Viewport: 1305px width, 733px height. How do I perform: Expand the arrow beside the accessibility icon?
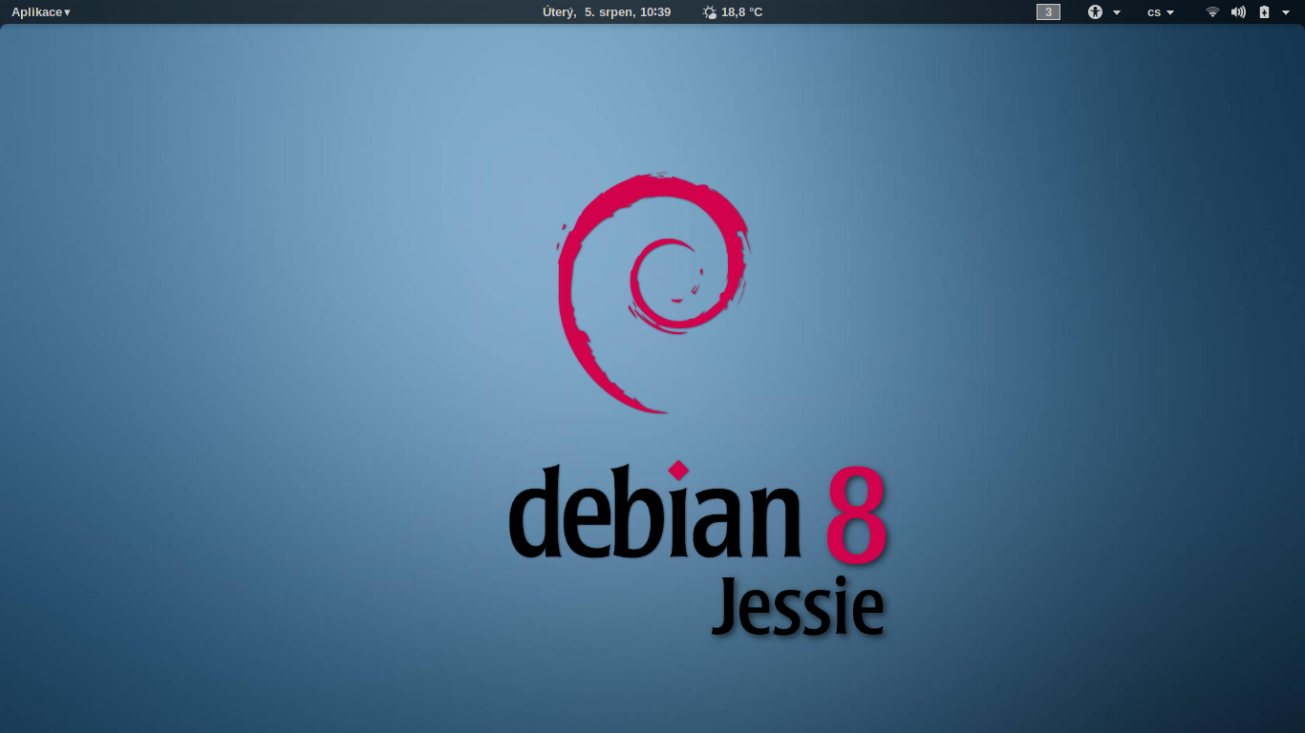1117,12
